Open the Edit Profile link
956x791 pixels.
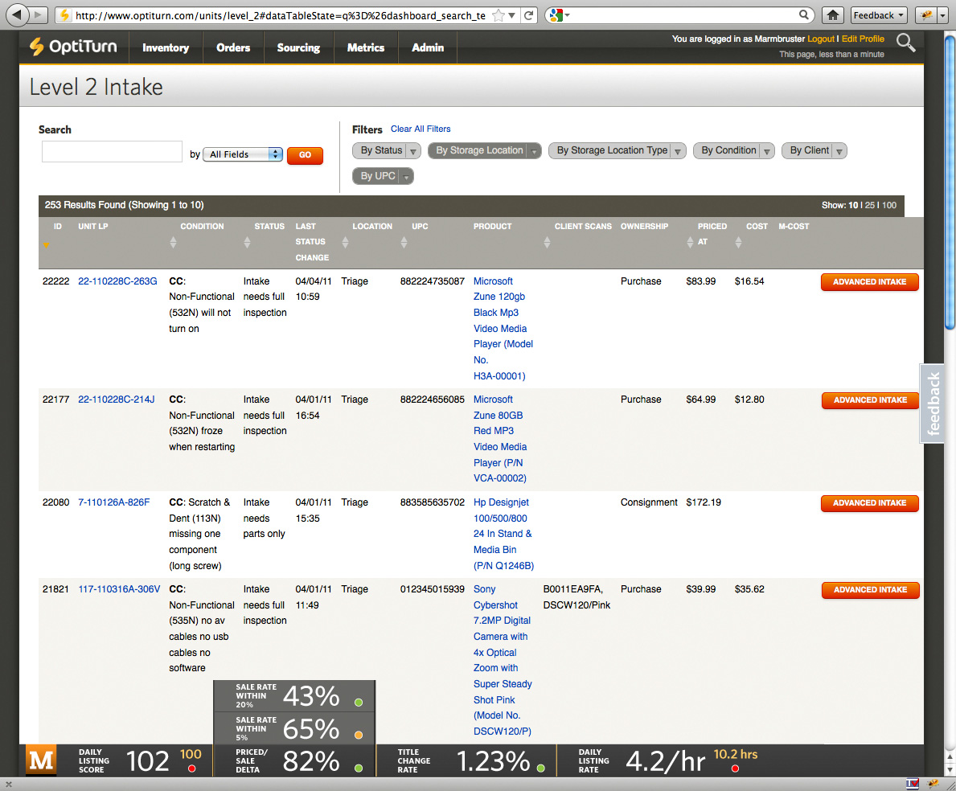863,39
